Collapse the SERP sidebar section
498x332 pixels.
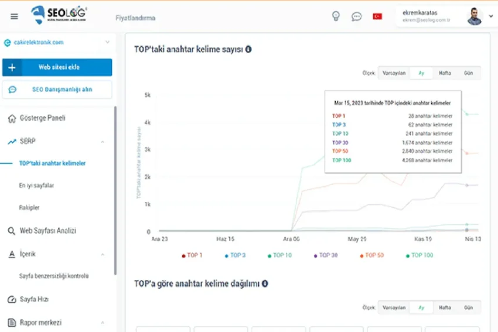tap(103, 142)
